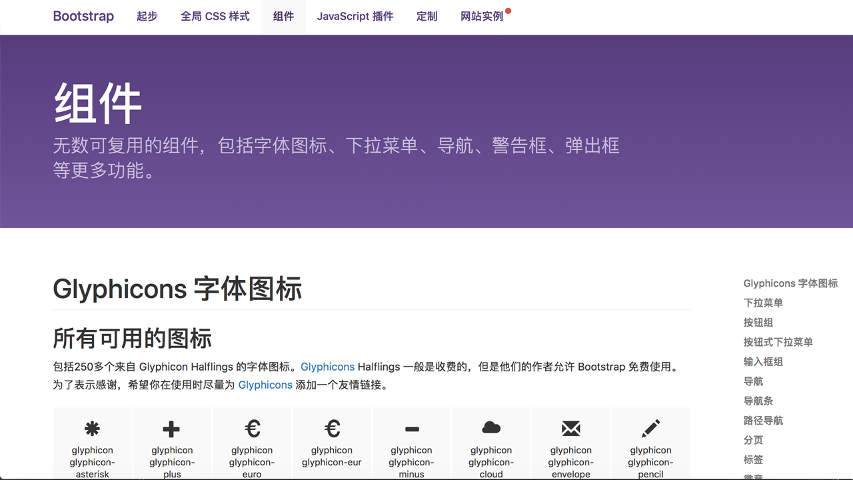Click the 所有可用的图标 subheading

[x=133, y=338]
